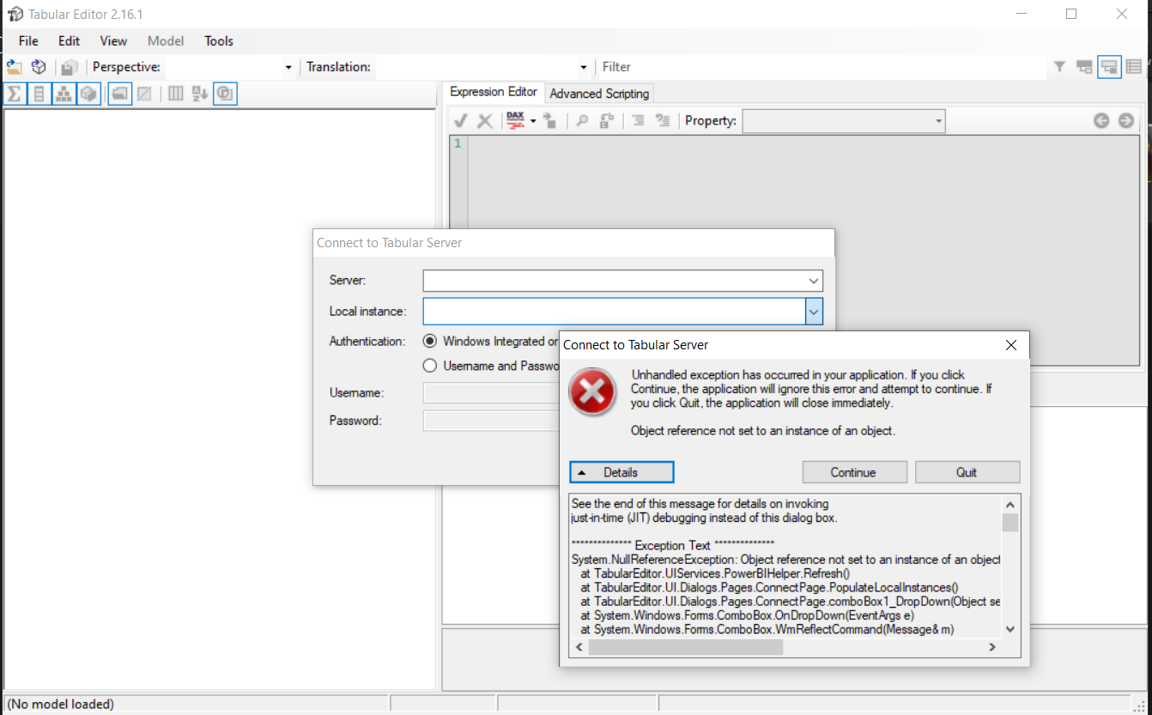Click the sort alphabetically A-Z icon
The image size is (1152, 715).
pyautogui.click(x=200, y=94)
